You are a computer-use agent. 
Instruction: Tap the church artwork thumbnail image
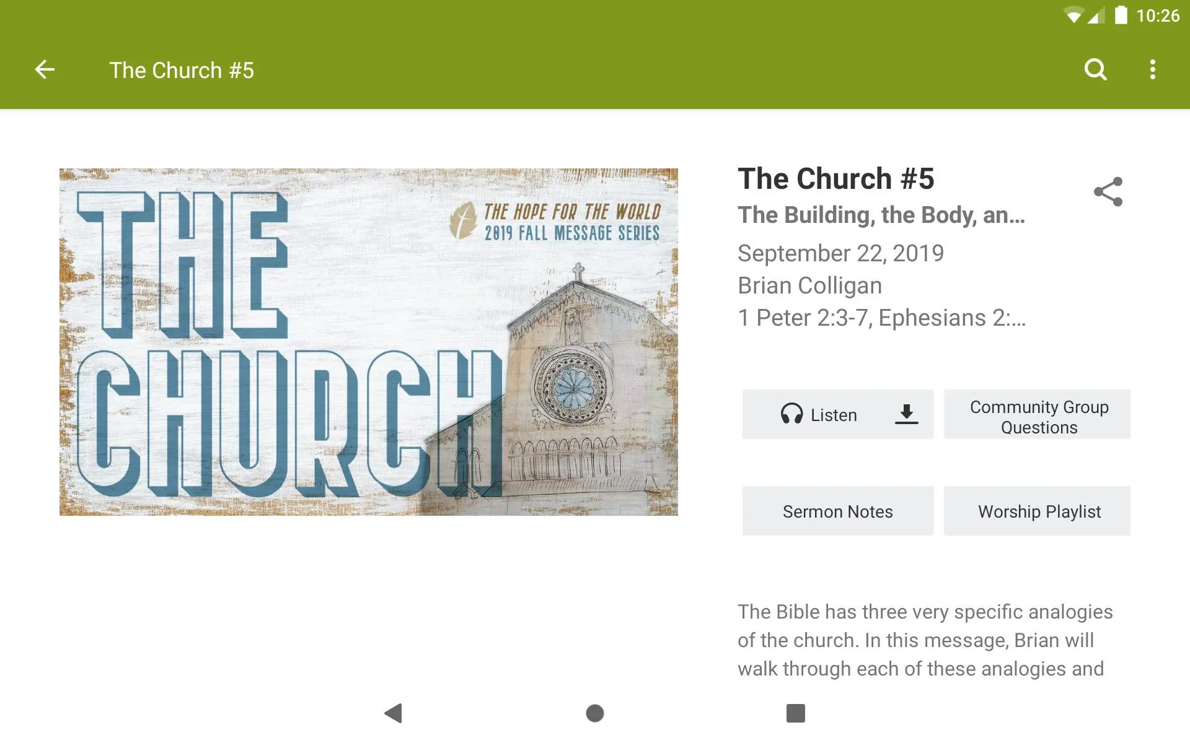[x=368, y=342]
